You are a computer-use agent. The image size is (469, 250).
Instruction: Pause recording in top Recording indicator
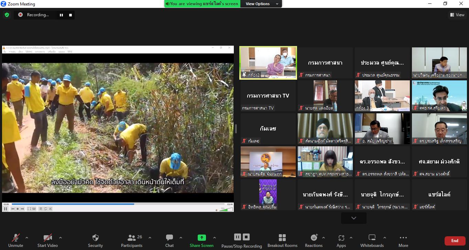pyautogui.click(x=61, y=15)
